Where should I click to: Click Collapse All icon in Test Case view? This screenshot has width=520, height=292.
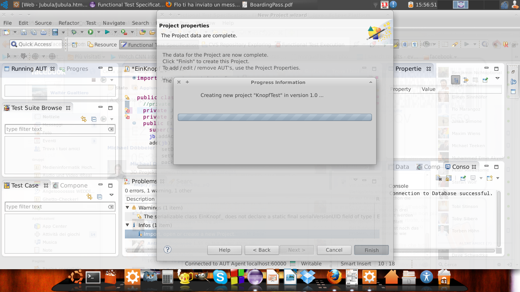[x=99, y=197]
